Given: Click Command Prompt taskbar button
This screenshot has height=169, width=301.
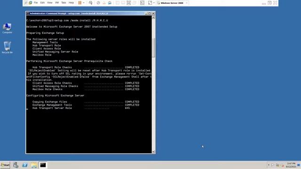Looking at the screenshot, I should pyautogui.click(x=43, y=165).
